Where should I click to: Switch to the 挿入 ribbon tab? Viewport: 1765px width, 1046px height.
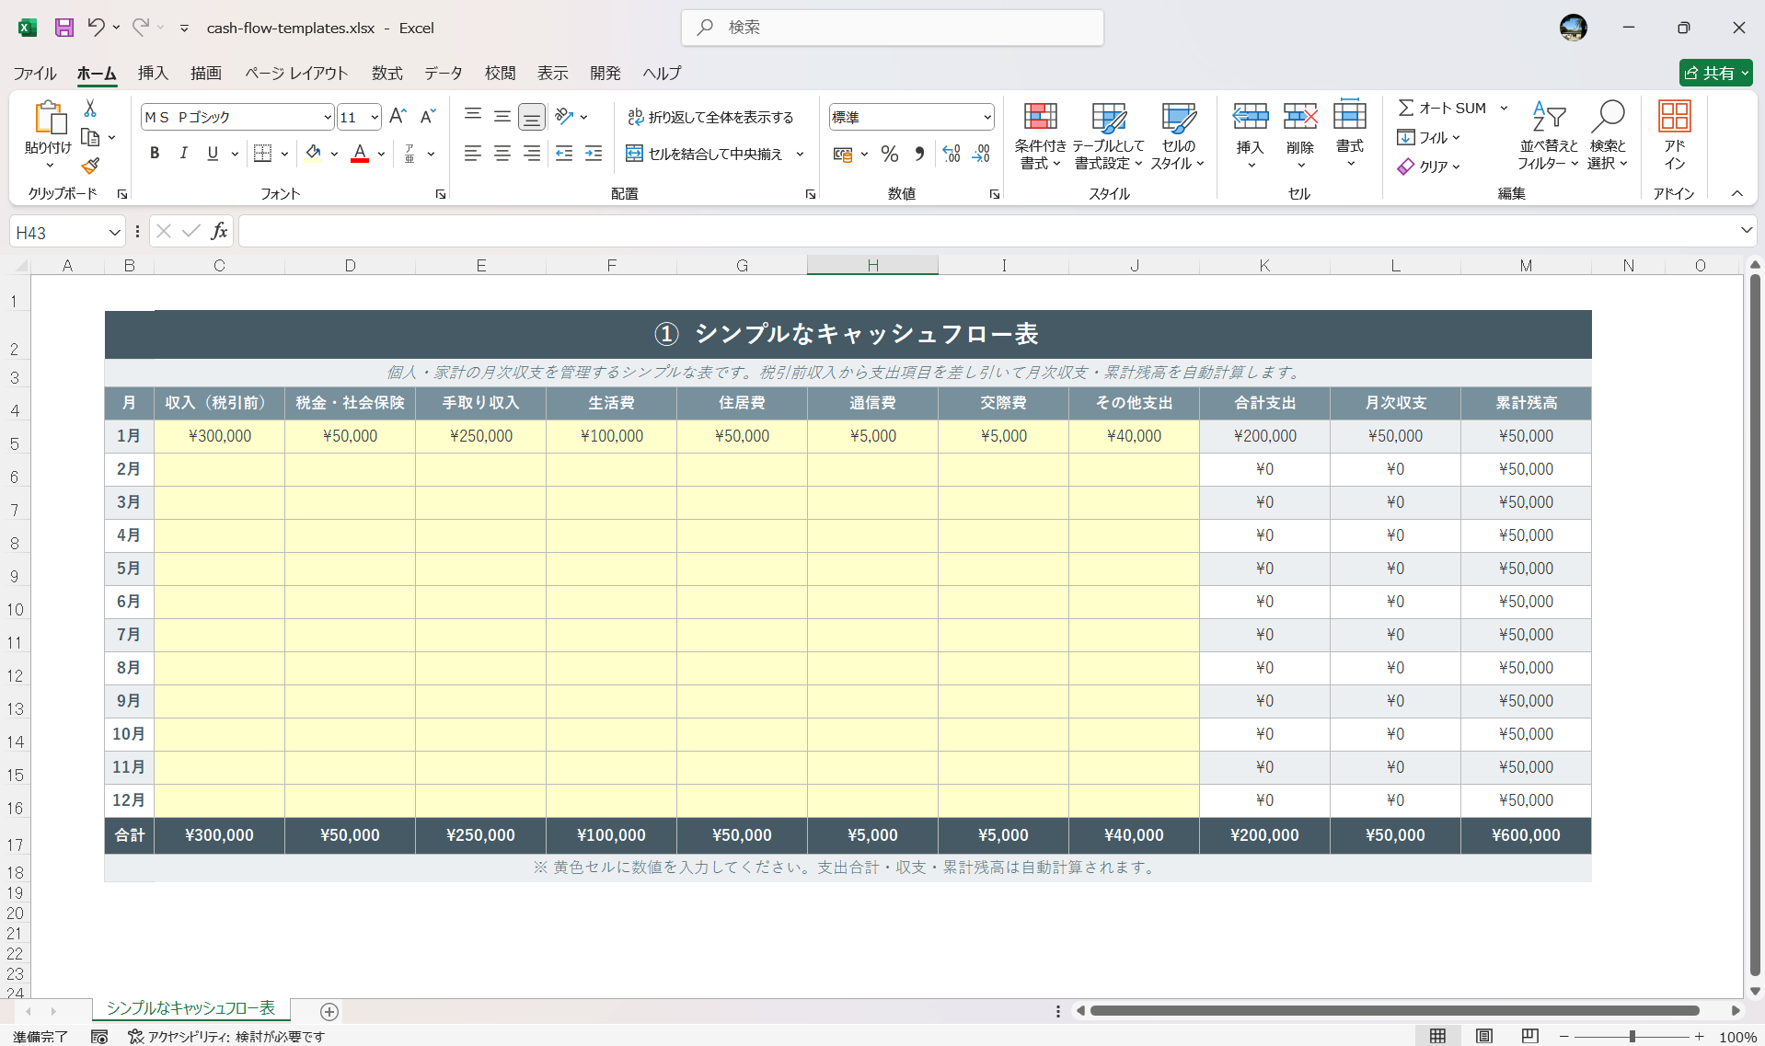(x=153, y=73)
